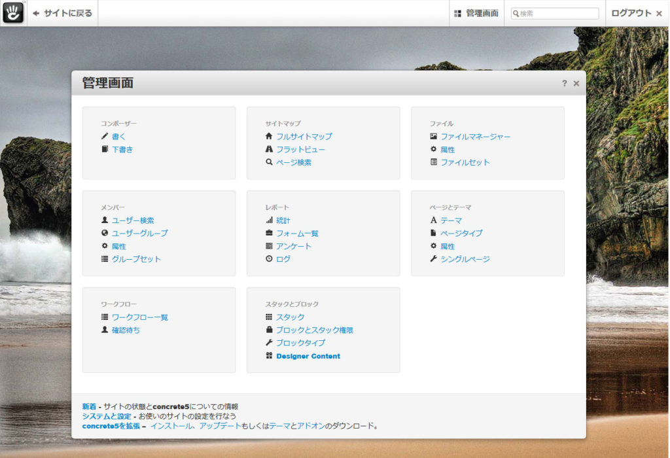
Task: Click the lock icon beside ブロックとスタック権限
Action: [269, 330]
